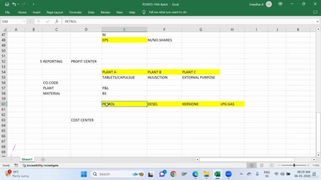Select the Sheet1 tab
This screenshot has width=321, height=180.
click(27, 159)
